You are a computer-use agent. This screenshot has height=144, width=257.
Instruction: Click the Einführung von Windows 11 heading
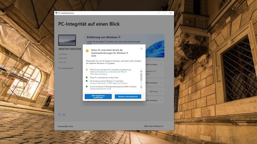[103, 37]
